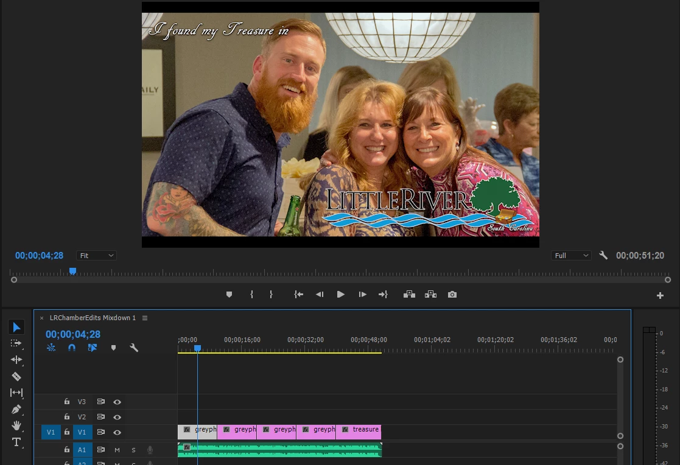Target the A1 track header
Image resolution: width=680 pixels, height=465 pixels.
coord(82,450)
